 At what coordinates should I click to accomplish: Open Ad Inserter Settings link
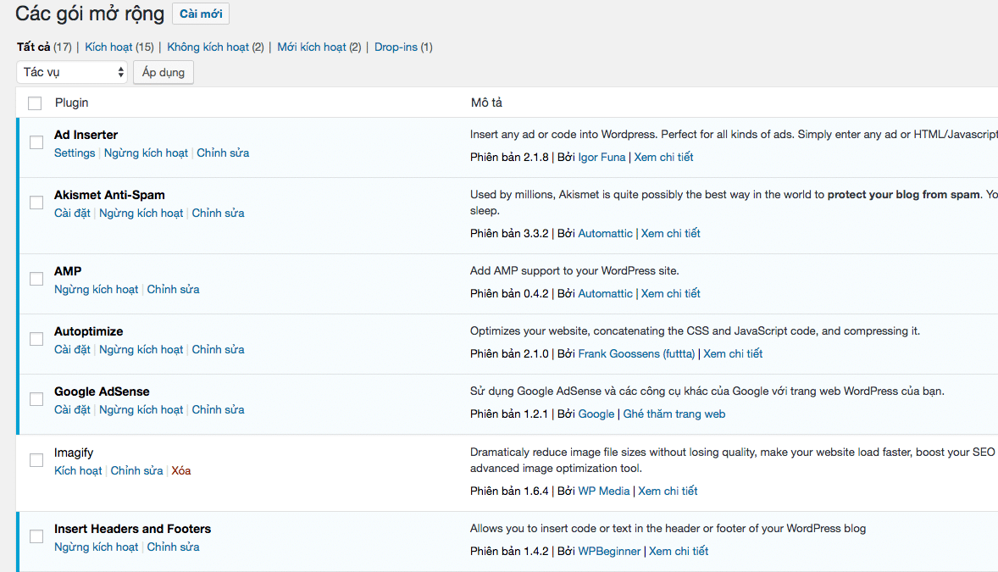point(75,153)
